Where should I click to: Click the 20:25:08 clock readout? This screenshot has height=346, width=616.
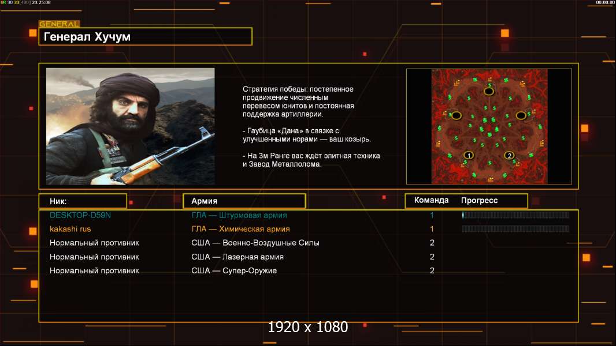pyautogui.click(x=41, y=2)
